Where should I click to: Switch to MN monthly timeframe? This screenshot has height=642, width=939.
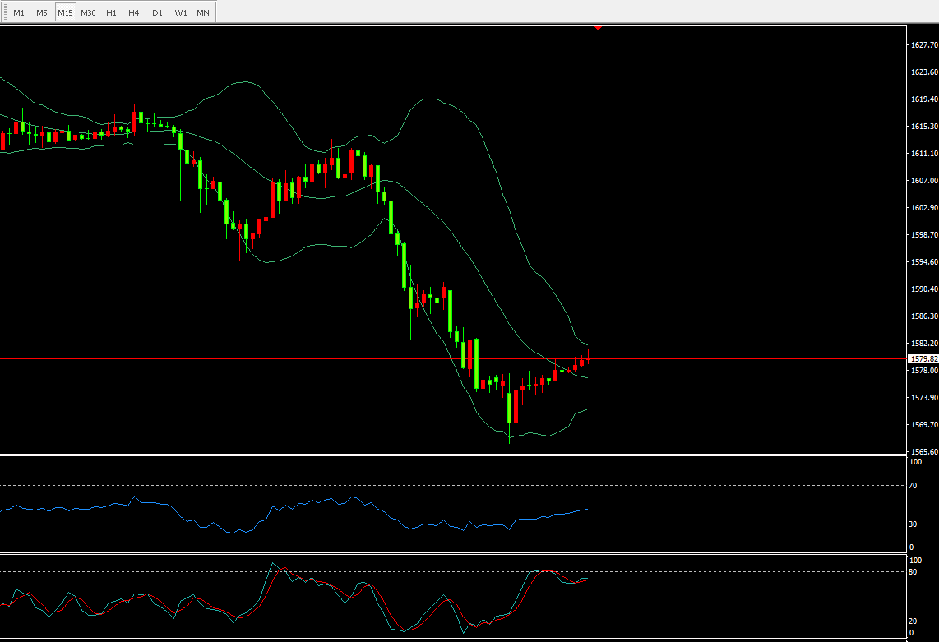[202, 12]
